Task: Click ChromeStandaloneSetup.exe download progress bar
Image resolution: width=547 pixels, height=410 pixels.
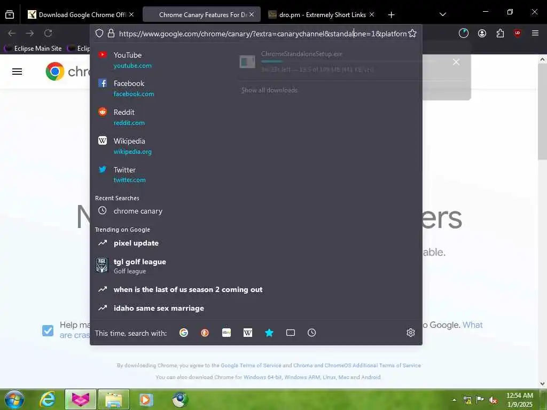Action: coord(349,61)
